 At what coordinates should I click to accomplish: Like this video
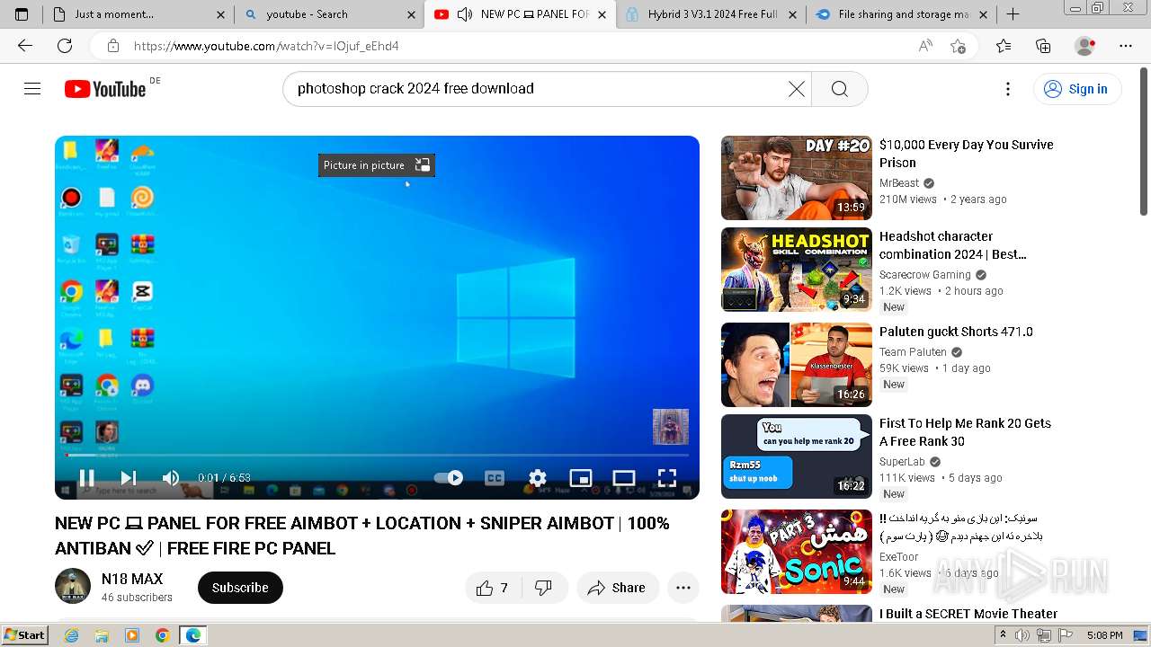[x=493, y=588]
